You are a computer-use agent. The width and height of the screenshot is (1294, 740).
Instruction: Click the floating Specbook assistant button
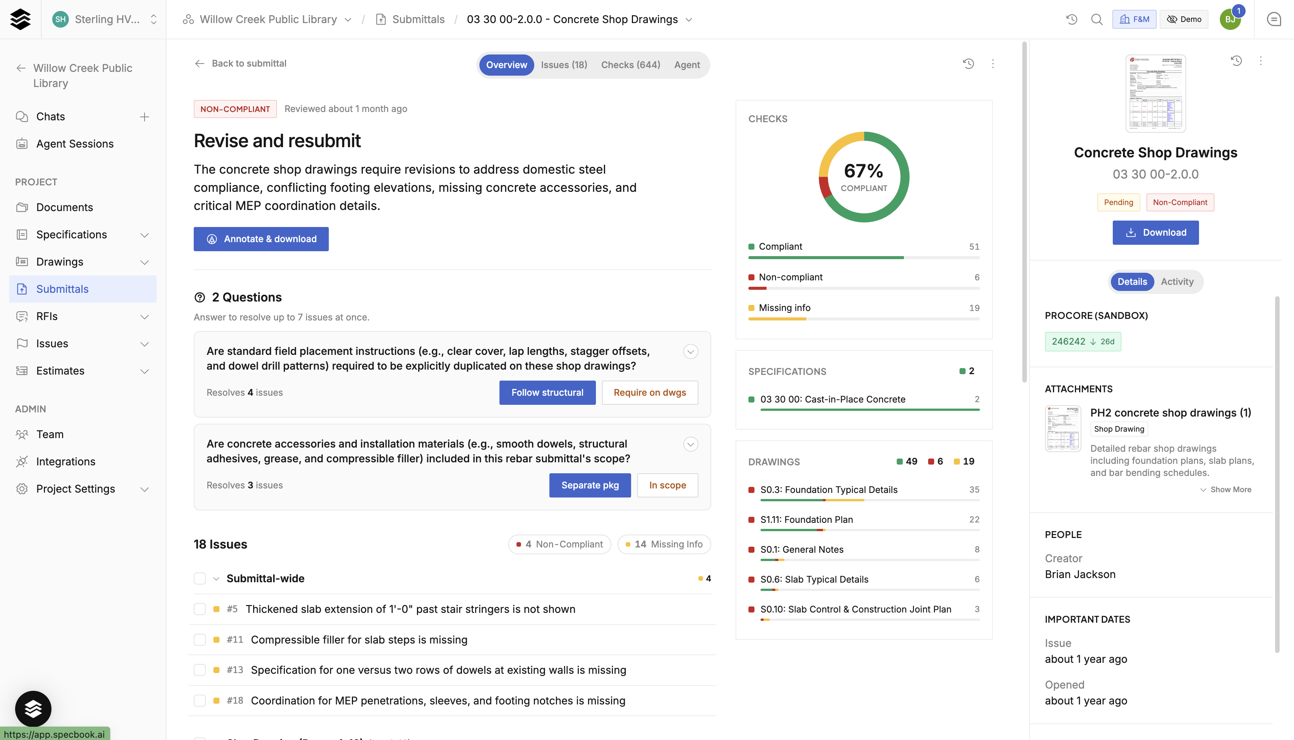[33, 709]
